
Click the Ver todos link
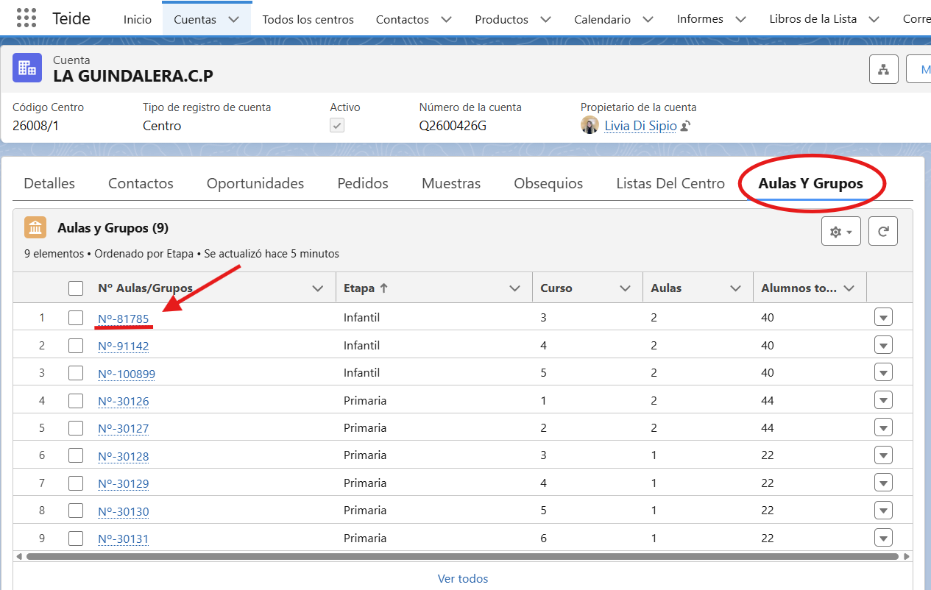tap(463, 578)
